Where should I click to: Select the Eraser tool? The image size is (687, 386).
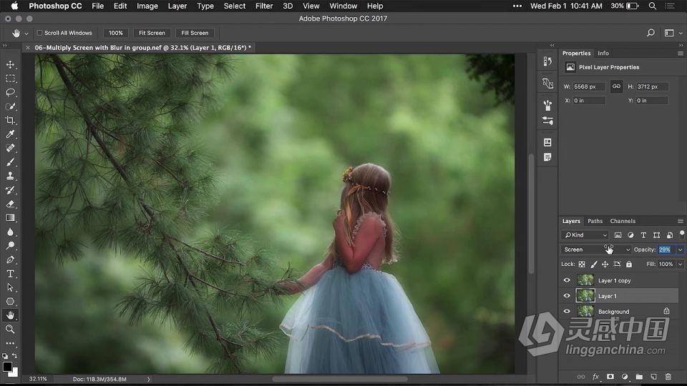10,204
